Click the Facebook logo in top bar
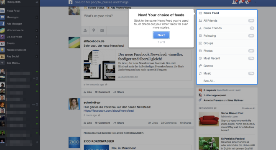Viewport: 276px width, 150px height. pos(70,2)
